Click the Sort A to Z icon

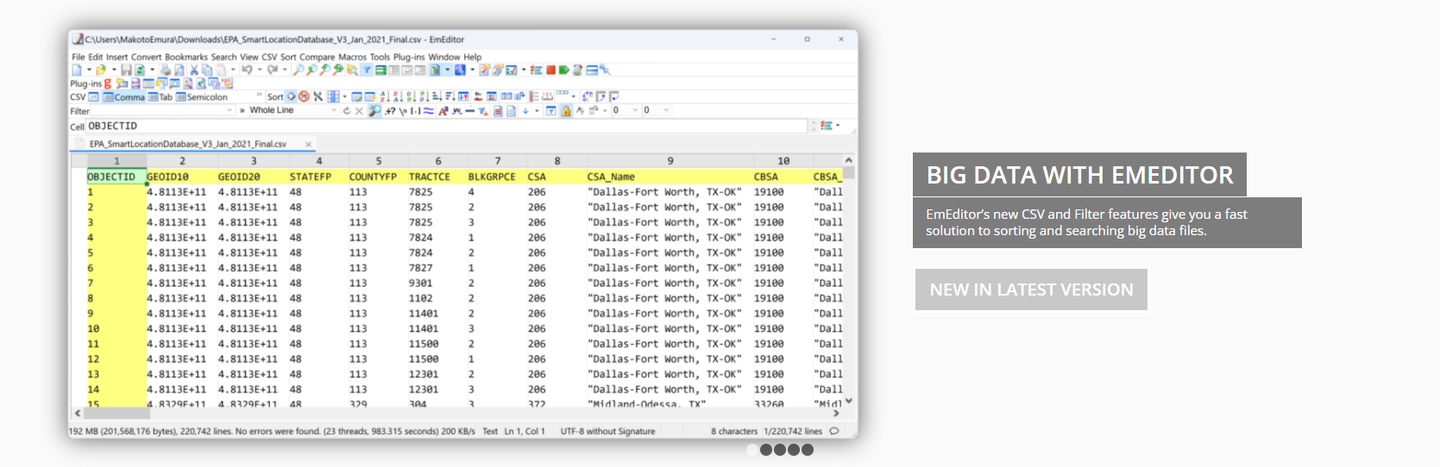(385, 97)
